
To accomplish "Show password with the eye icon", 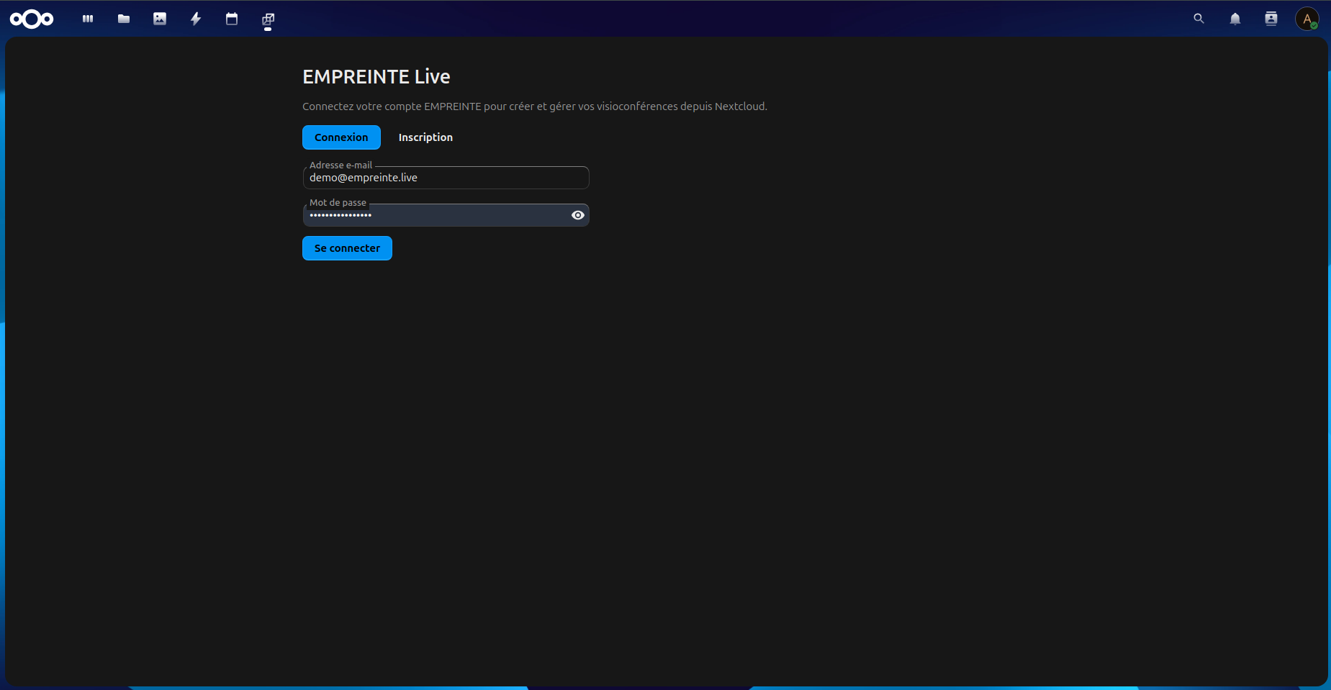I will point(578,215).
